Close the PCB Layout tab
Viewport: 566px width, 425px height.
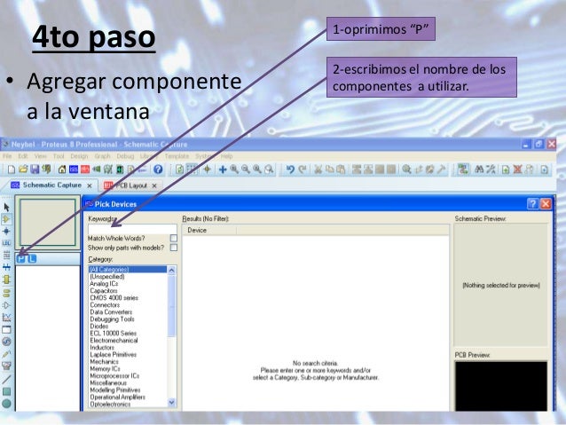pyautogui.click(x=154, y=185)
